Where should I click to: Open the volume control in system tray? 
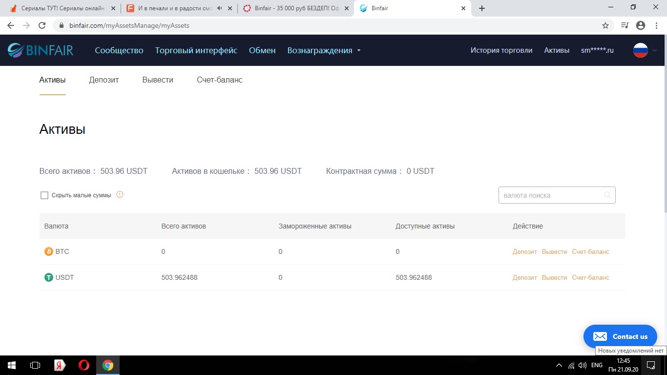tap(583, 365)
